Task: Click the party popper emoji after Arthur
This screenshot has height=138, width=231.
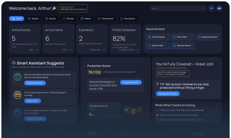Action: (x=55, y=8)
